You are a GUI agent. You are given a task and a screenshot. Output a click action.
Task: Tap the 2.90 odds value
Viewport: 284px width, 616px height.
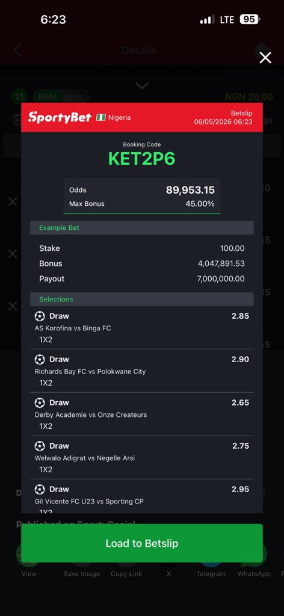pos(240,359)
